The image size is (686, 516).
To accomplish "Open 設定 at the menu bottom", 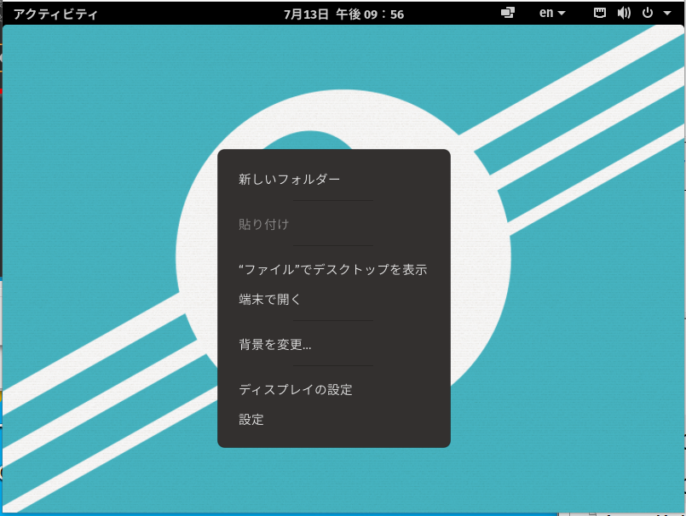I will click(334, 420).
